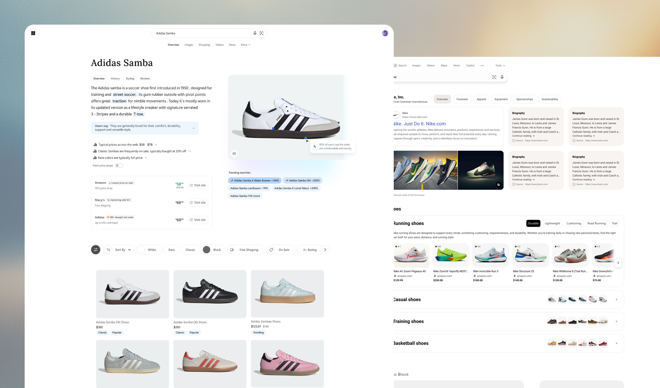This screenshot has width=660, height=388.
Task: Select the Lightweight running shoes filter
Action: point(552,223)
